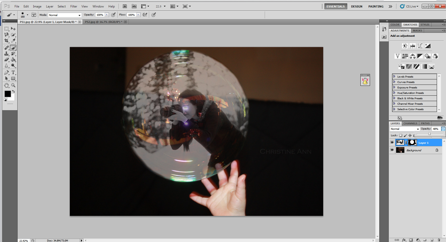Select the Horizontal Type tool
The height and width of the screenshot is (242, 446).
[x=13, y=72]
